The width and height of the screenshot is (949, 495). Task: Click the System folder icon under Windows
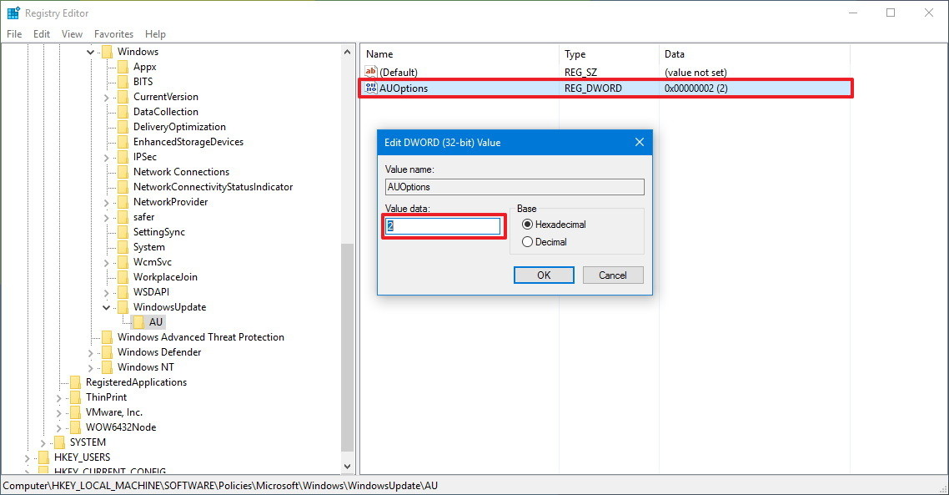coord(123,247)
